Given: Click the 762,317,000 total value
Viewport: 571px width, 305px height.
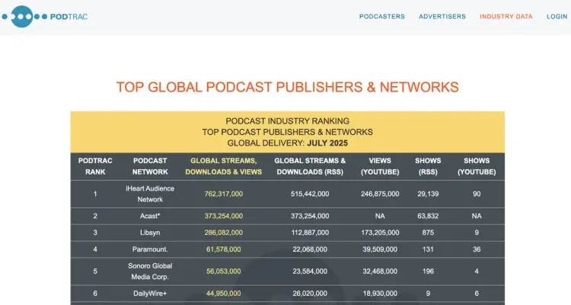Looking at the screenshot, I should tap(224, 194).
